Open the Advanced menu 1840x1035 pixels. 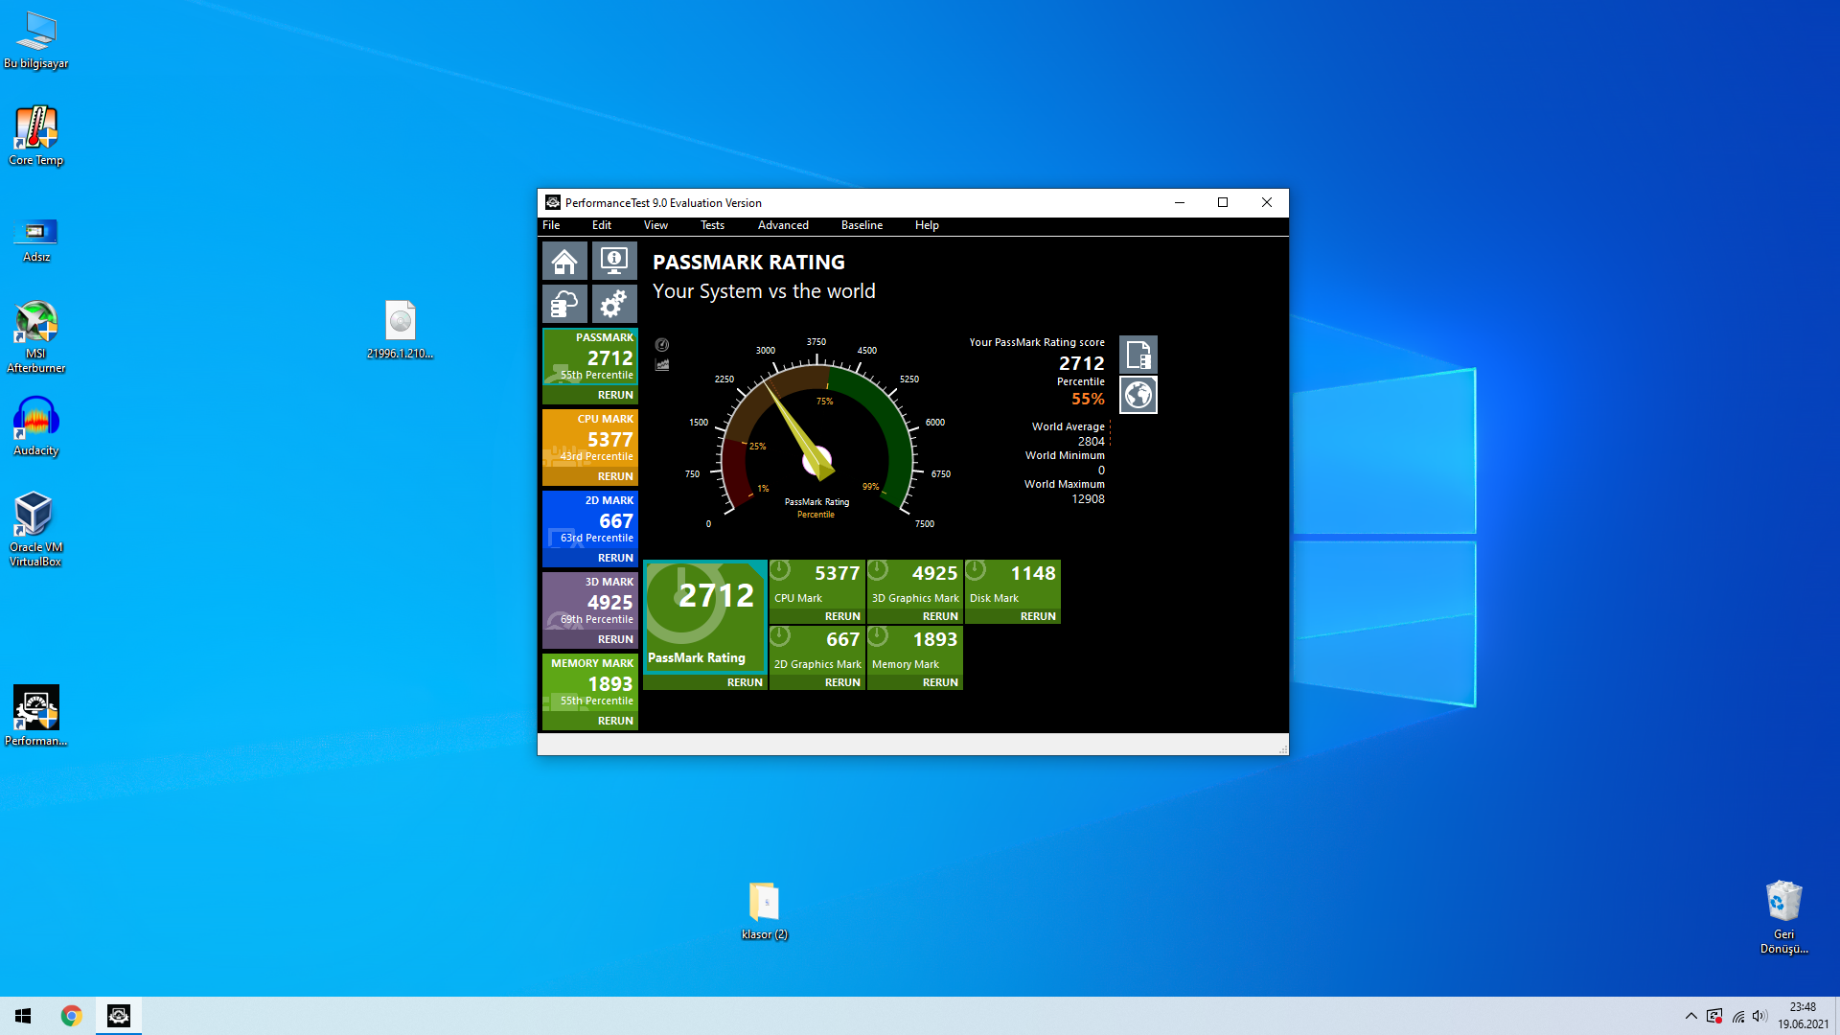pyautogui.click(x=783, y=225)
